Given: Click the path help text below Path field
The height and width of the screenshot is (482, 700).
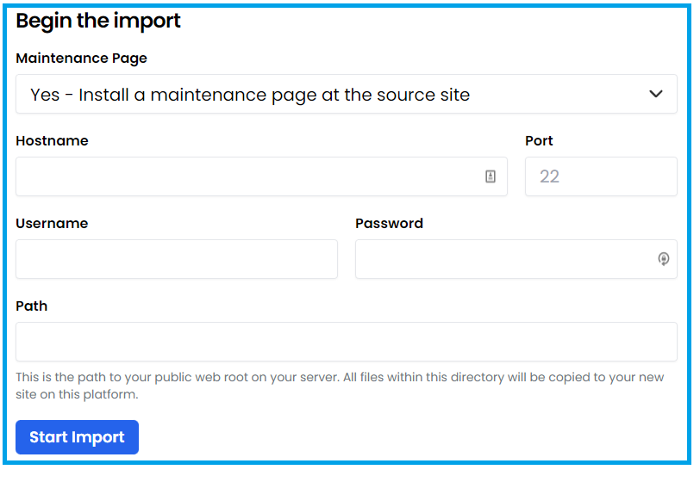Looking at the screenshot, I should 341,386.
